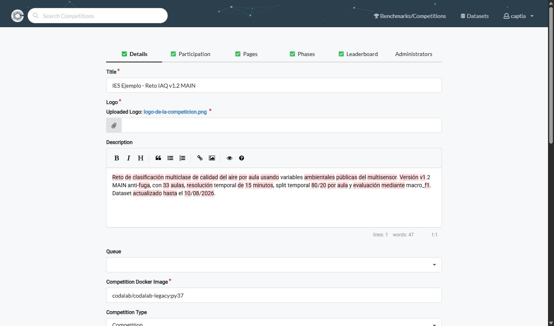Switch to the Pages tab
554x326 pixels.
pos(246,54)
